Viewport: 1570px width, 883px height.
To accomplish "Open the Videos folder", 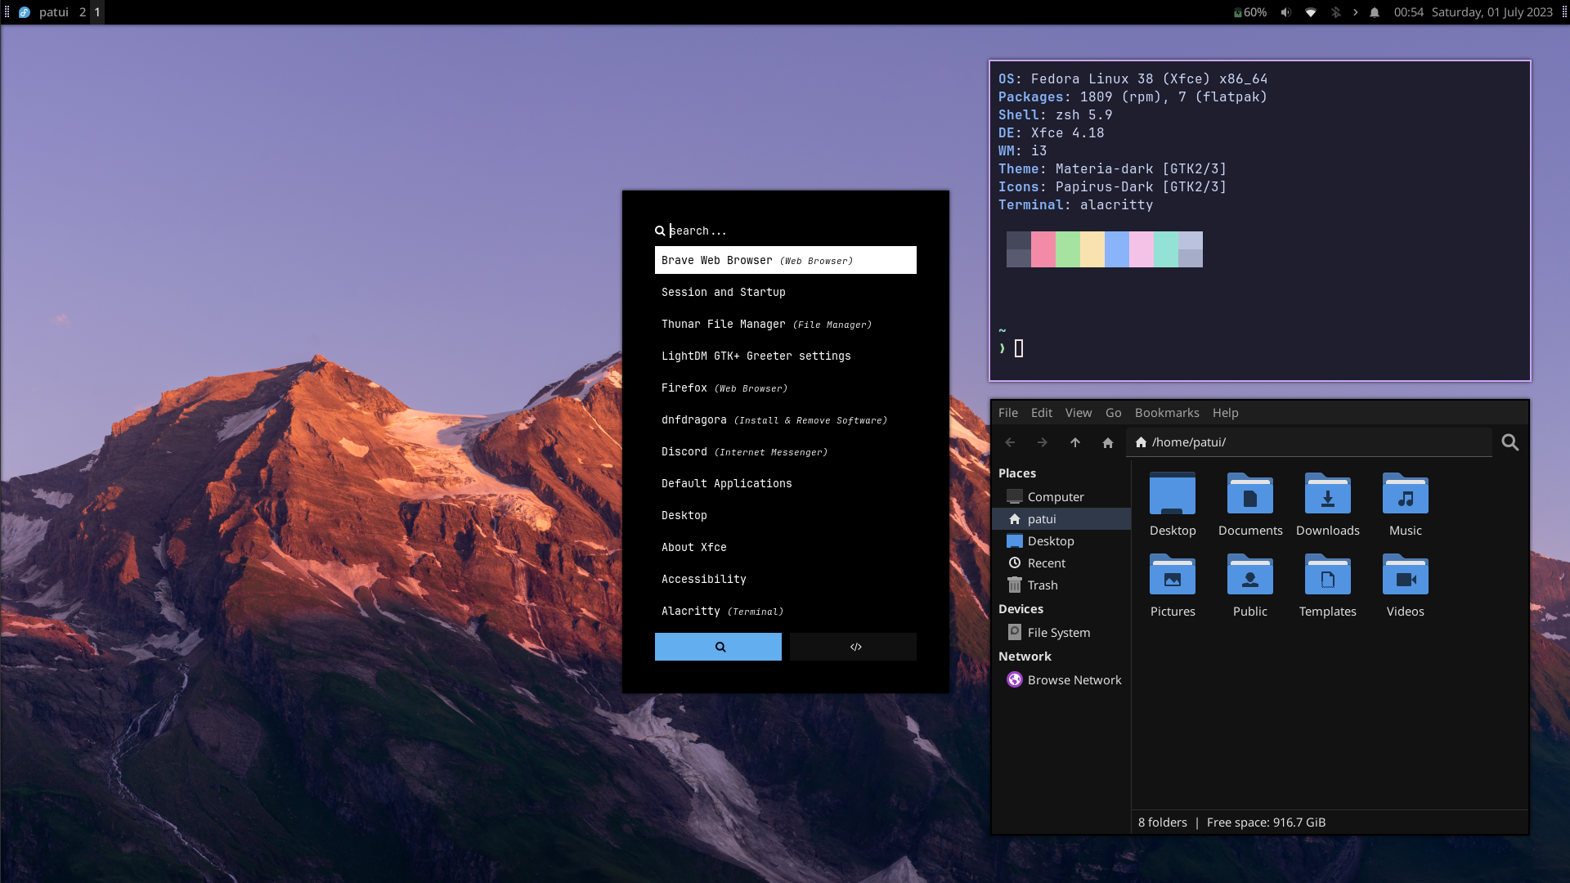I will tap(1405, 576).
